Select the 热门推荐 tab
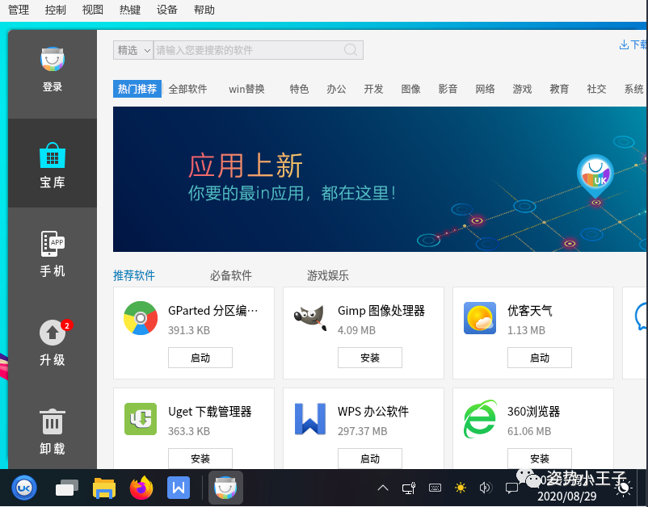The width and height of the screenshot is (648, 507). 137,89
